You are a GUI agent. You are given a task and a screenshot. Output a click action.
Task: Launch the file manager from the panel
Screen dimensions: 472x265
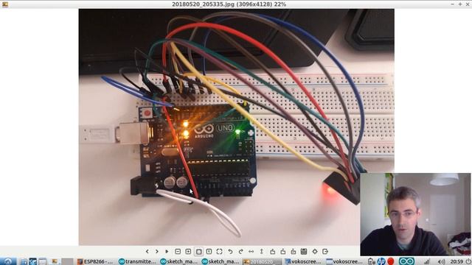point(24,261)
